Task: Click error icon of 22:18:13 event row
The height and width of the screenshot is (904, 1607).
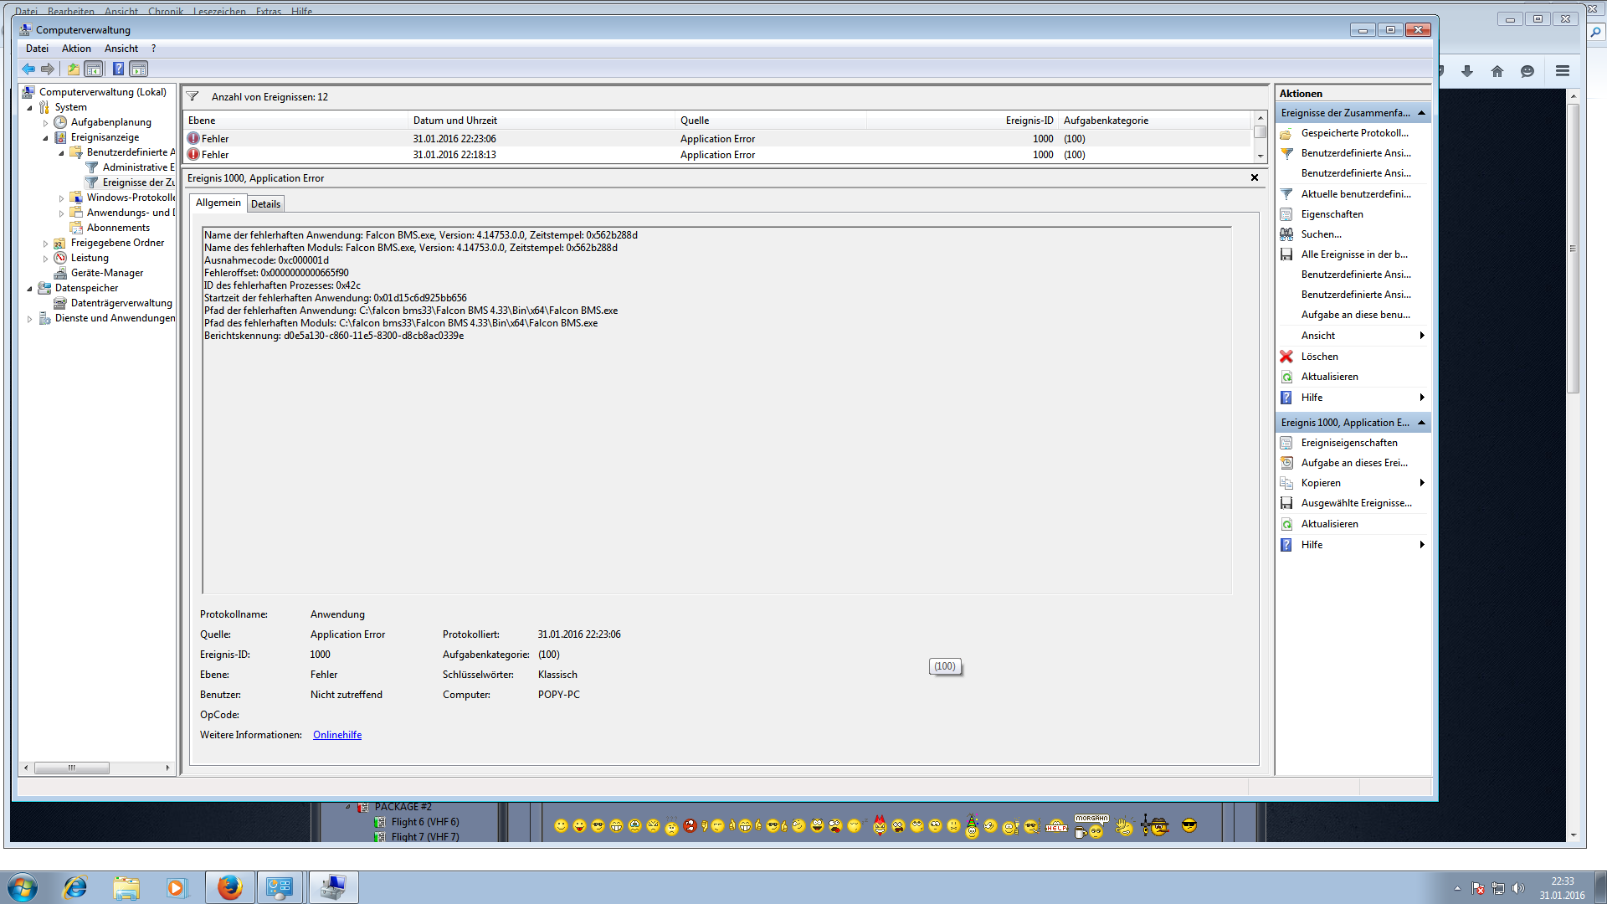Action: 193,155
